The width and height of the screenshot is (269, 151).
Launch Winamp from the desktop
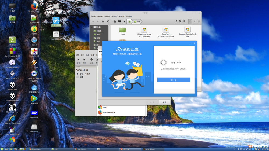tap(34, 64)
